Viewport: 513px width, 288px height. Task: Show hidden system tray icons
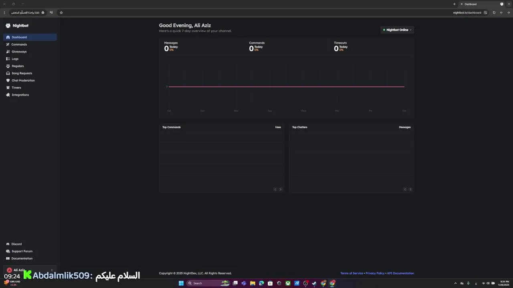coord(455,283)
